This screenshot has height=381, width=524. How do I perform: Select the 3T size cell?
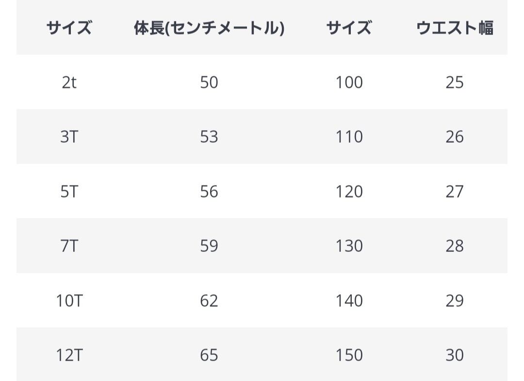tap(69, 137)
